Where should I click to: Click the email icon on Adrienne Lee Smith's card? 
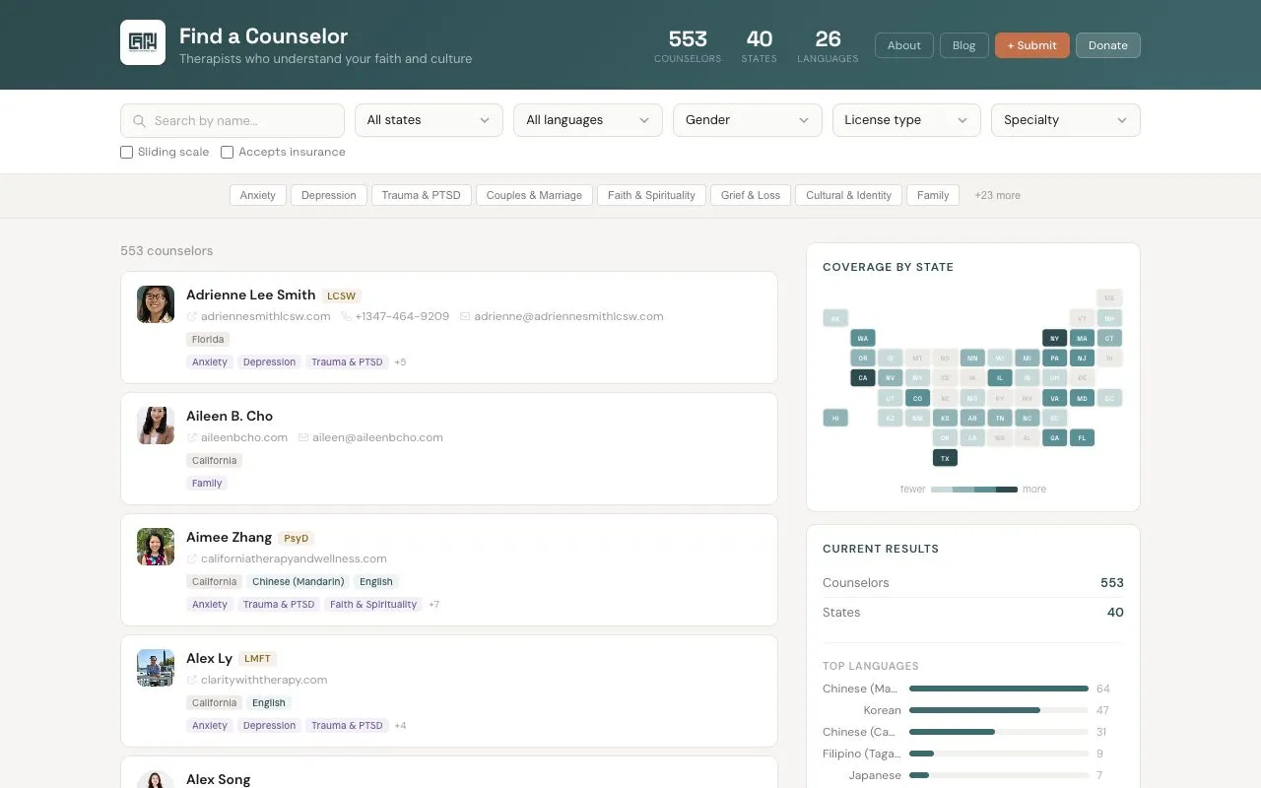pos(465,316)
